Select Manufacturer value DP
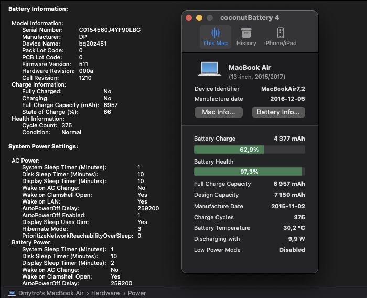Screen dimensions: 367x298 tap(83, 37)
